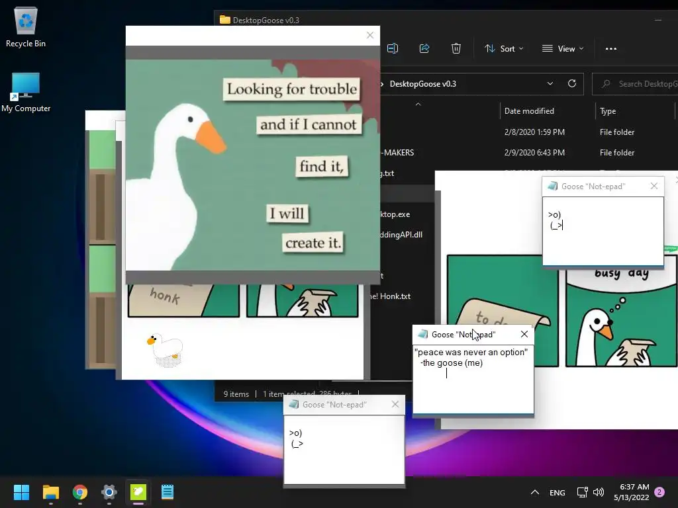The image size is (678, 508).
Task: Click the top Not-epad title bar notepad icon
Action: click(x=552, y=186)
